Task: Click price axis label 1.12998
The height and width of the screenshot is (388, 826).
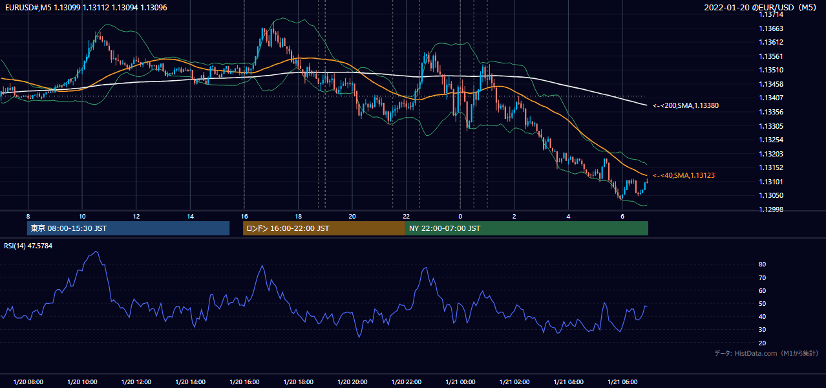Action: [771, 210]
